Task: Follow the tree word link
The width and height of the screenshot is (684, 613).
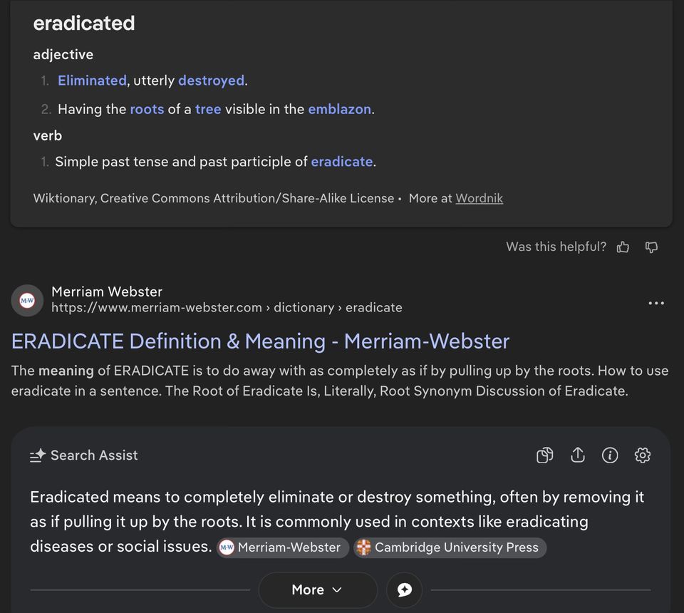Action: pyautogui.click(x=208, y=109)
